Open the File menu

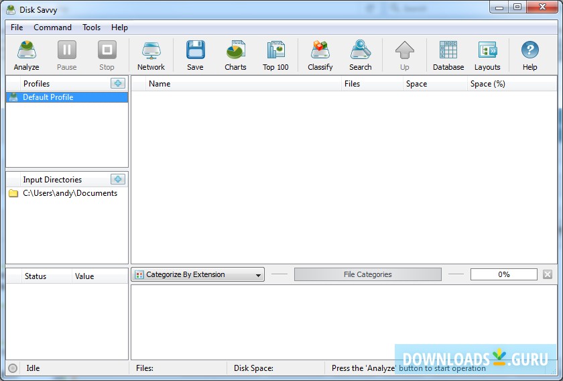click(17, 28)
